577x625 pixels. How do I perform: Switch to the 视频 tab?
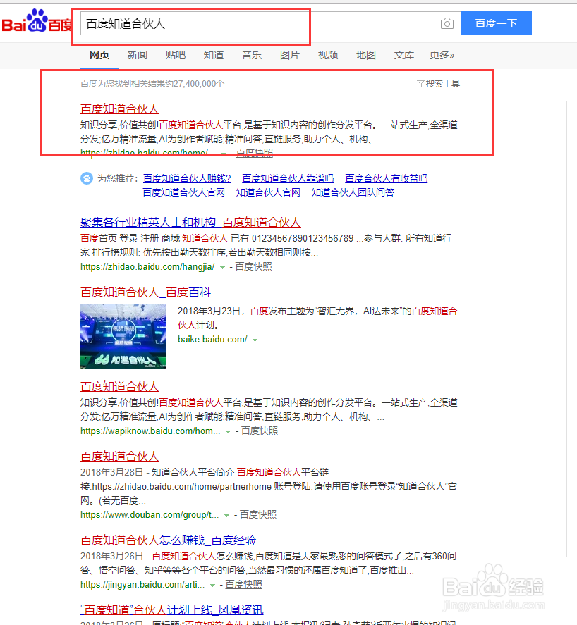pos(328,55)
